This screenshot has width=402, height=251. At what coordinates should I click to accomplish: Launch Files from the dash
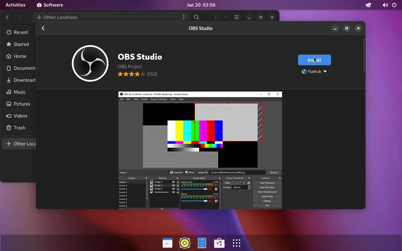(x=202, y=243)
